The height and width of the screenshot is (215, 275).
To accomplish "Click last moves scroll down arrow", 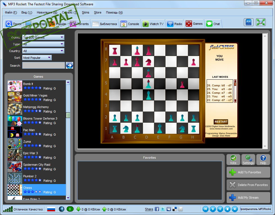I will point(235,101).
